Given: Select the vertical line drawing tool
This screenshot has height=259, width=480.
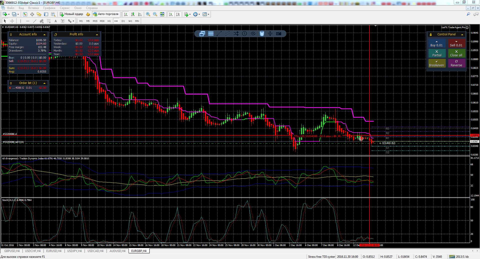Looking at the screenshot, I should [x=21, y=21].
